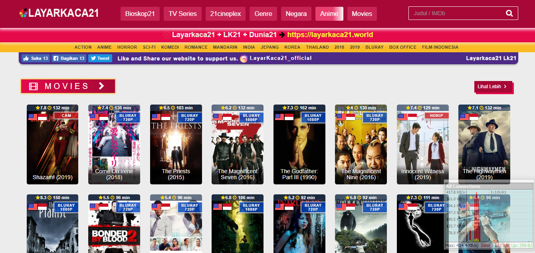Click the Facebook Bagikan share button

tap(69, 58)
